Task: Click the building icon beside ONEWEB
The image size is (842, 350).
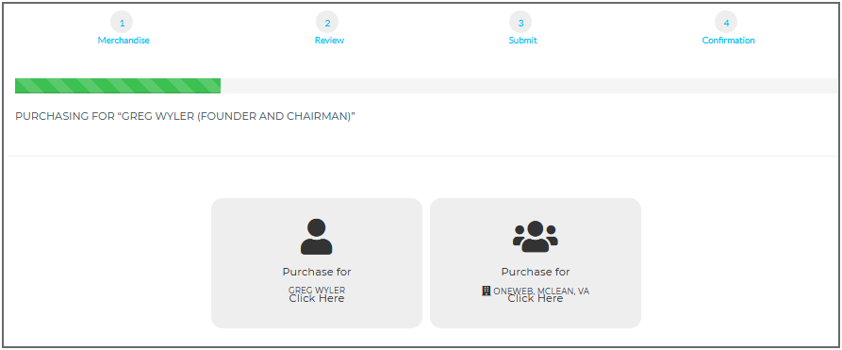Action: (x=487, y=291)
